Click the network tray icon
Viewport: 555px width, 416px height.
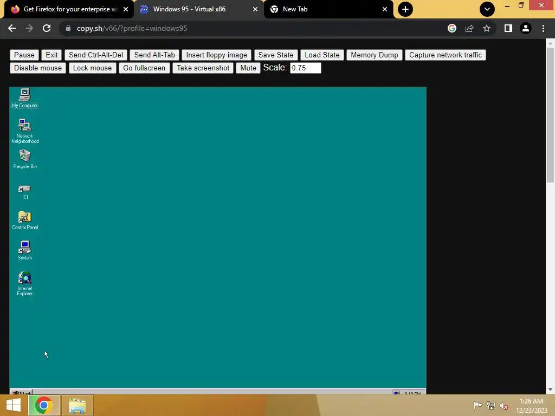[491, 405]
